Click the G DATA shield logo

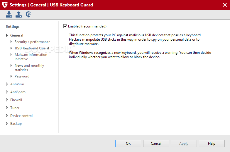click(x=5, y=5)
